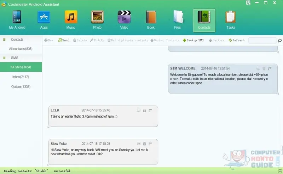Open the Apps section

[x=44, y=20]
